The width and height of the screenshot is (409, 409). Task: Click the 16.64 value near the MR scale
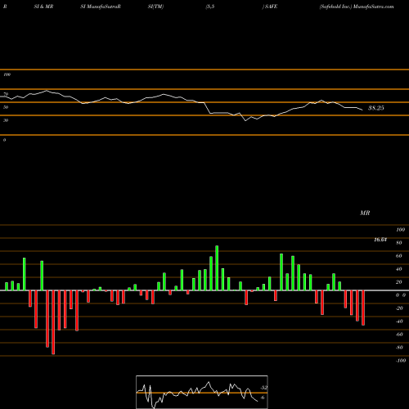click(x=380, y=240)
